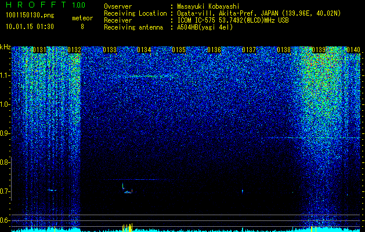Click the meteor echo near 0133 at 0.7 kHz

click(x=127, y=188)
